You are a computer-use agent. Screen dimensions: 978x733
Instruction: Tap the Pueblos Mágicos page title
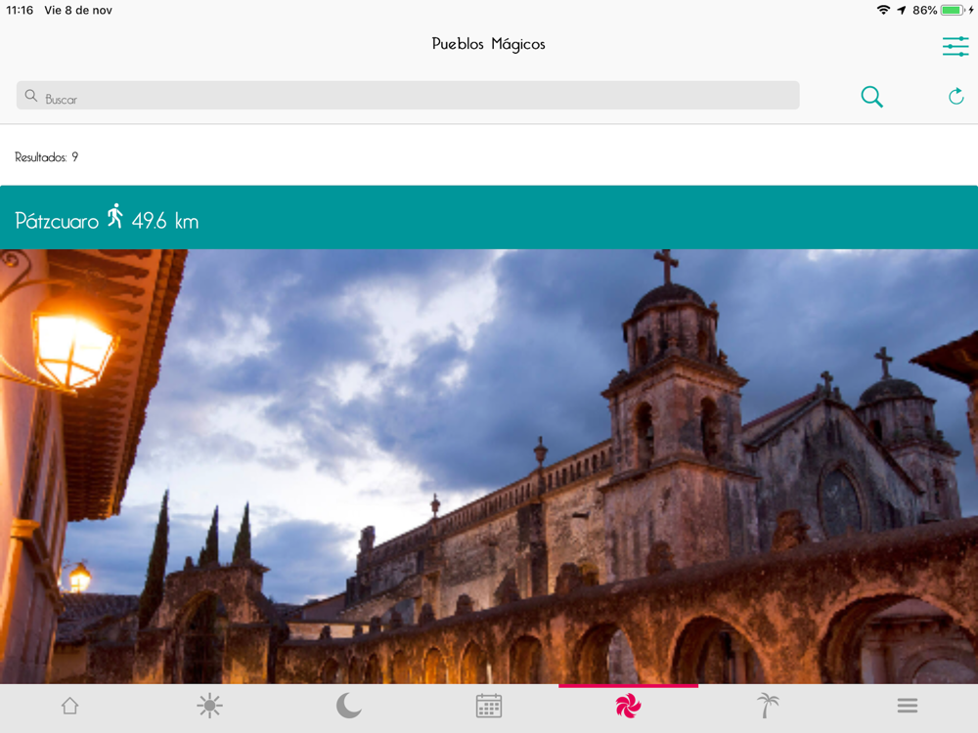click(x=489, y=44)
